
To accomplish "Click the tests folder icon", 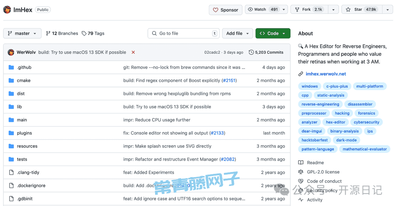I will pos(11,159).
